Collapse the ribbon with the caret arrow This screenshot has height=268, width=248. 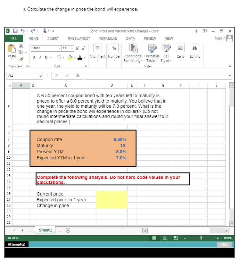point(230,66)
